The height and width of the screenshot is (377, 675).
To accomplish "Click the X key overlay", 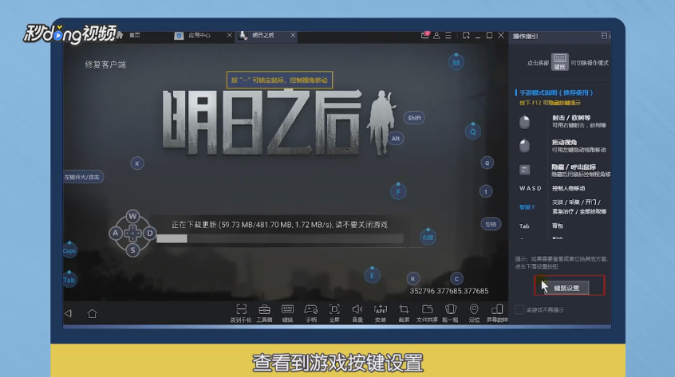I will pos(137,163).
